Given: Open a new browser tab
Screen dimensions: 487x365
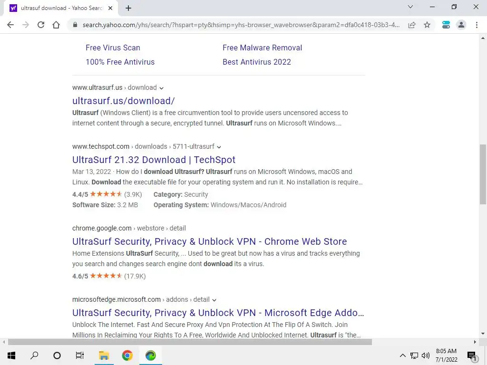Looking at the screenshot, I should click(x=128, y=9).
